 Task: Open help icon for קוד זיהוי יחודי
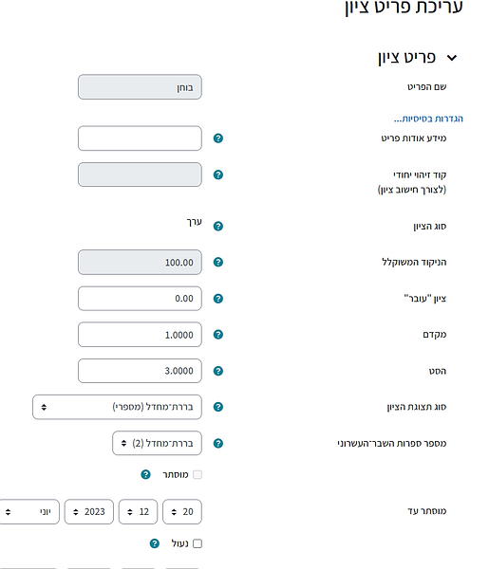[218, 174]
